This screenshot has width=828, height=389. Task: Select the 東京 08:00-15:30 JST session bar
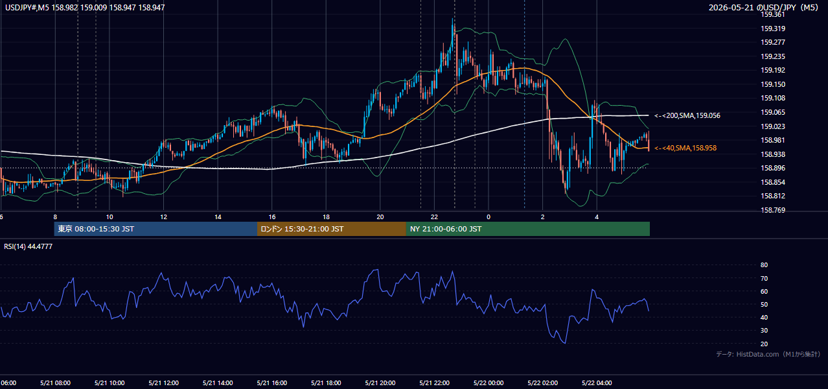pyautogui.click(x=155, y=229)
